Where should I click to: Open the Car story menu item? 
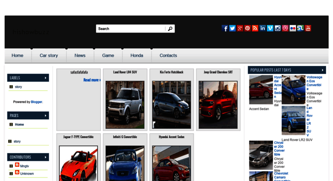point(49,56)
